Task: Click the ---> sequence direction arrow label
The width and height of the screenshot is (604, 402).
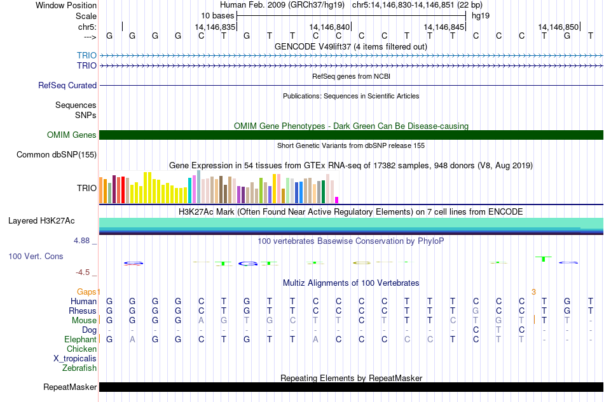Action: [90, 37]
